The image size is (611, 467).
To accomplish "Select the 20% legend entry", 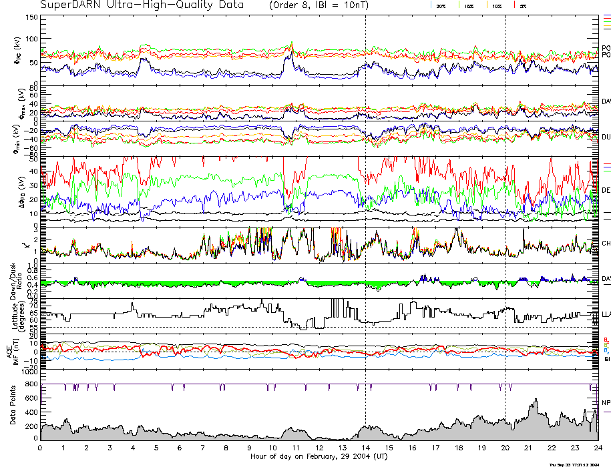I will pos(441,6).
